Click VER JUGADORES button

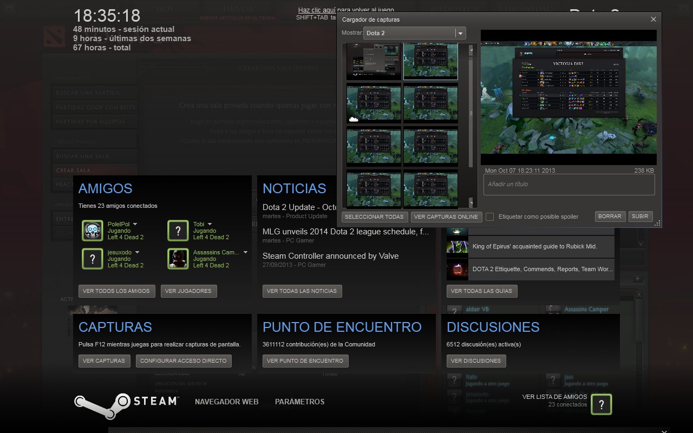click(x=188, y=291)
